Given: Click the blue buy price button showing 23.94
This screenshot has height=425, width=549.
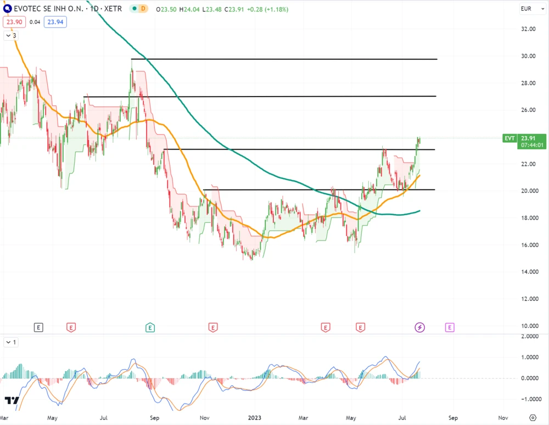Looking at the screenshot, I should point(54,21).
